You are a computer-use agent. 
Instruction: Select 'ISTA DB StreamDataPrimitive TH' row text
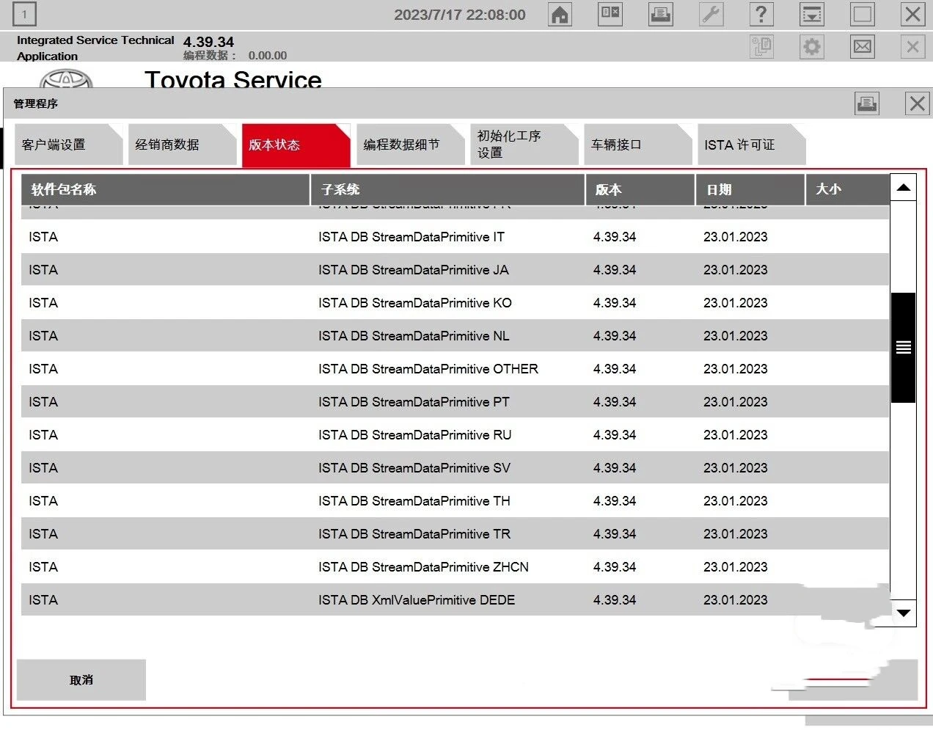[414, 501]
